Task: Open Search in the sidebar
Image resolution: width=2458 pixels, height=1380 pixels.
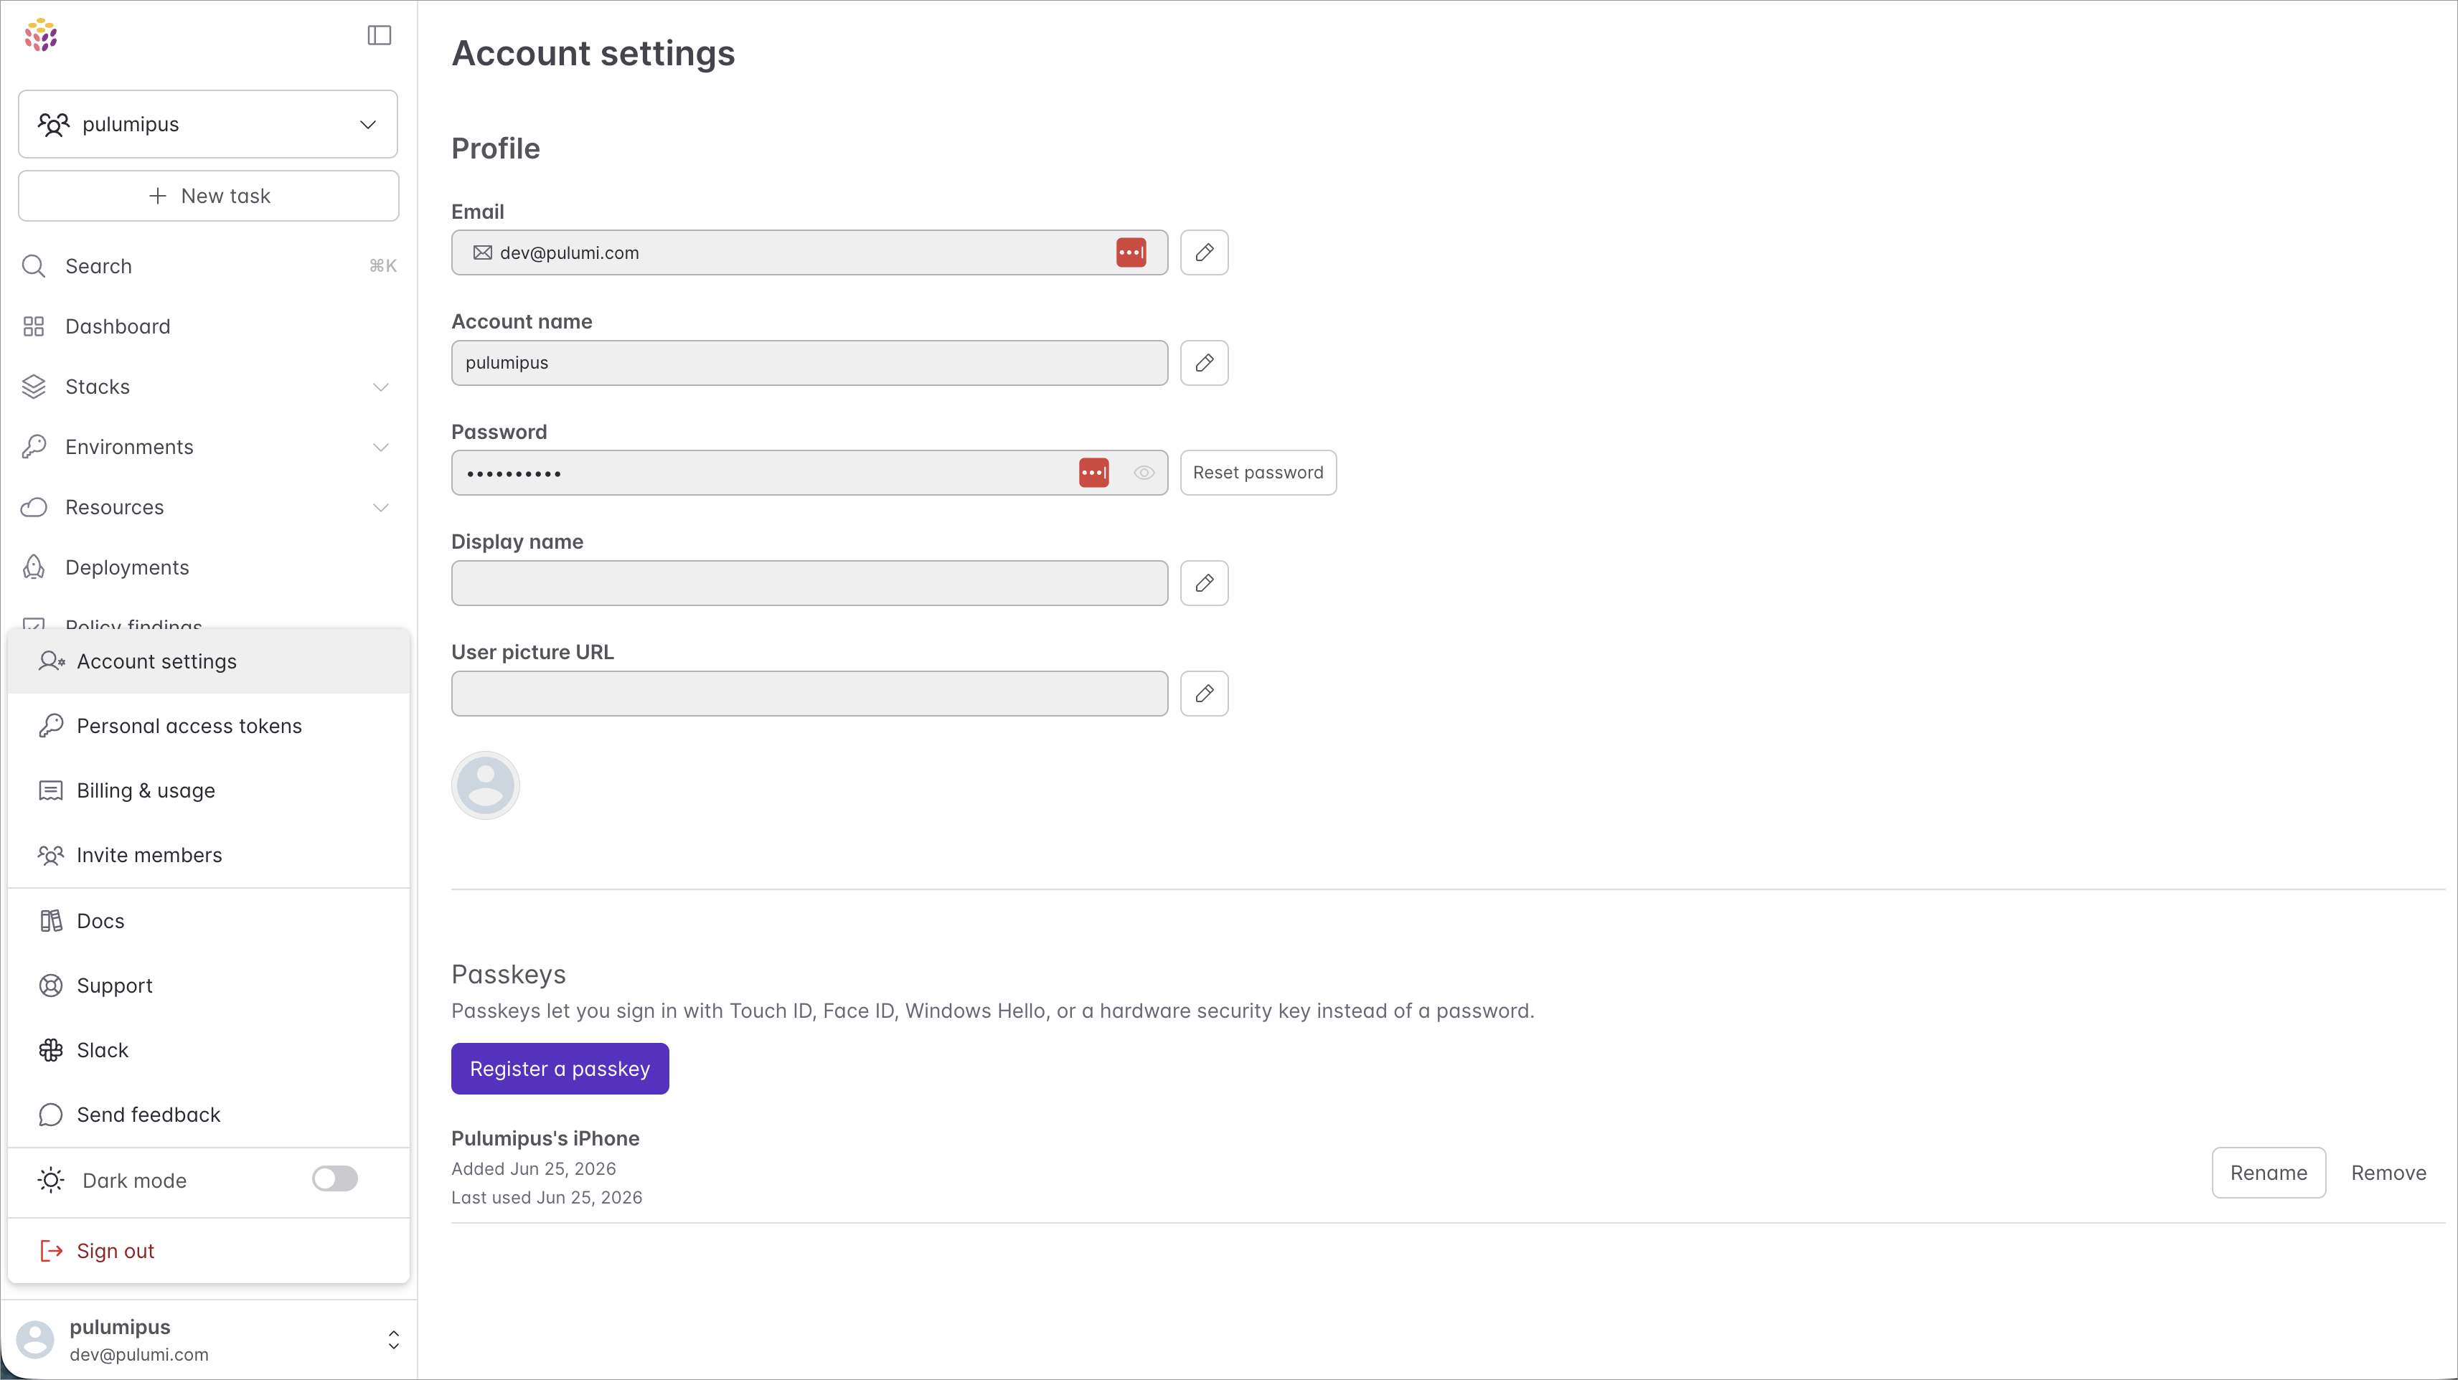Action: pyautogui.click(x=208, y=266)
